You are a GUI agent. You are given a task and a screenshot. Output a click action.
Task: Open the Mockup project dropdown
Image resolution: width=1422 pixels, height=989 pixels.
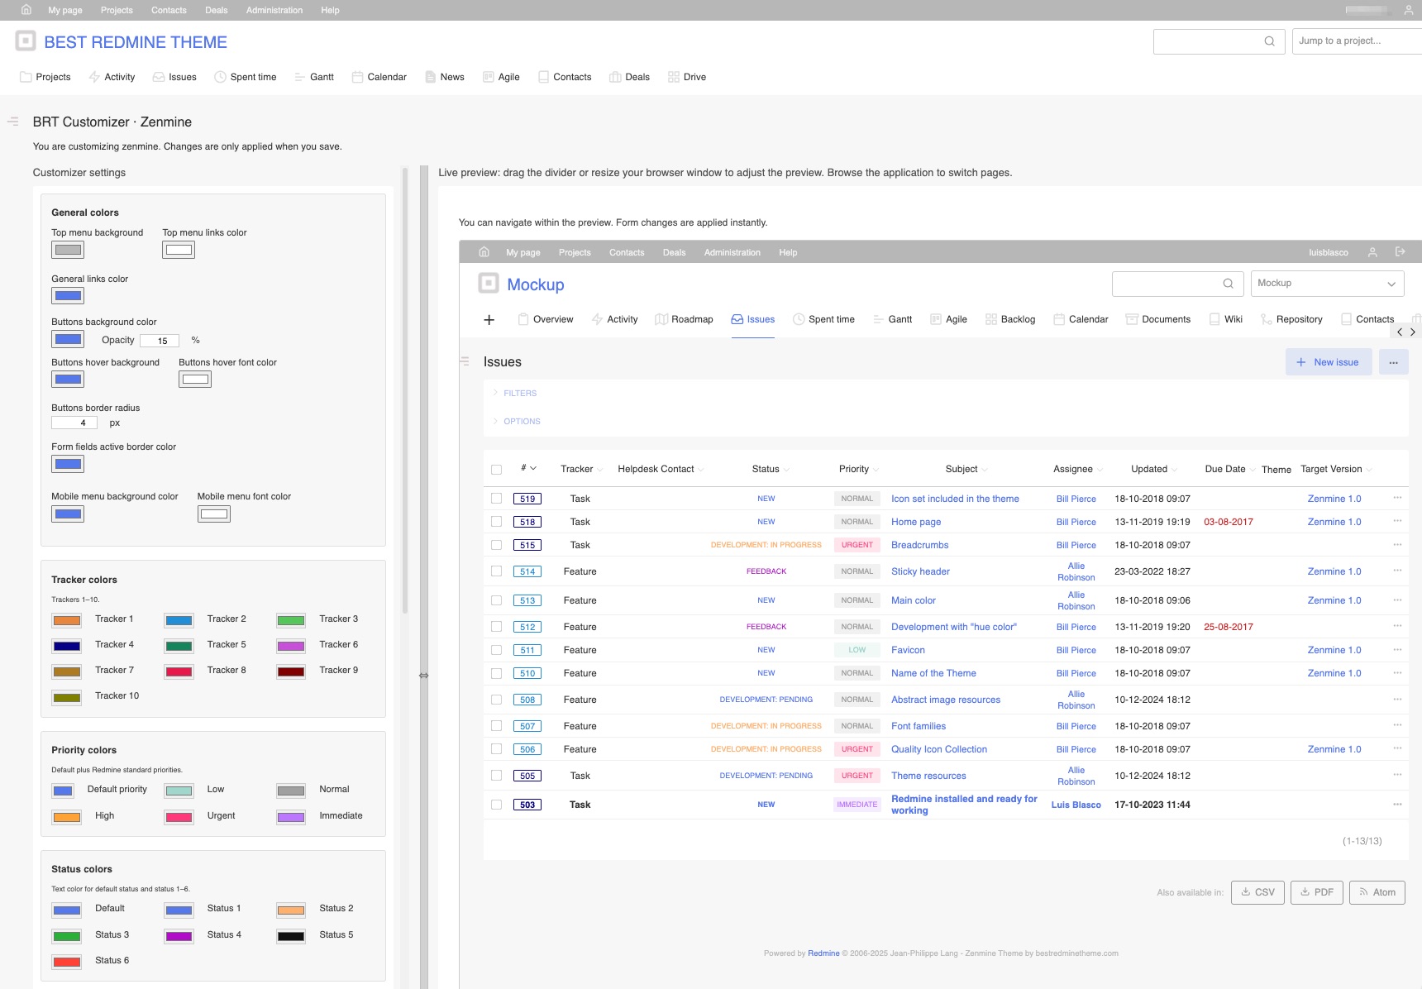coord(1326,284)
